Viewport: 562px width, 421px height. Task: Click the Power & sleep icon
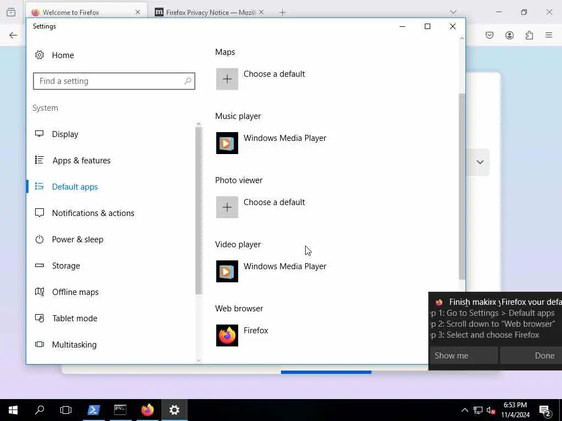click(x=40, y=239)
